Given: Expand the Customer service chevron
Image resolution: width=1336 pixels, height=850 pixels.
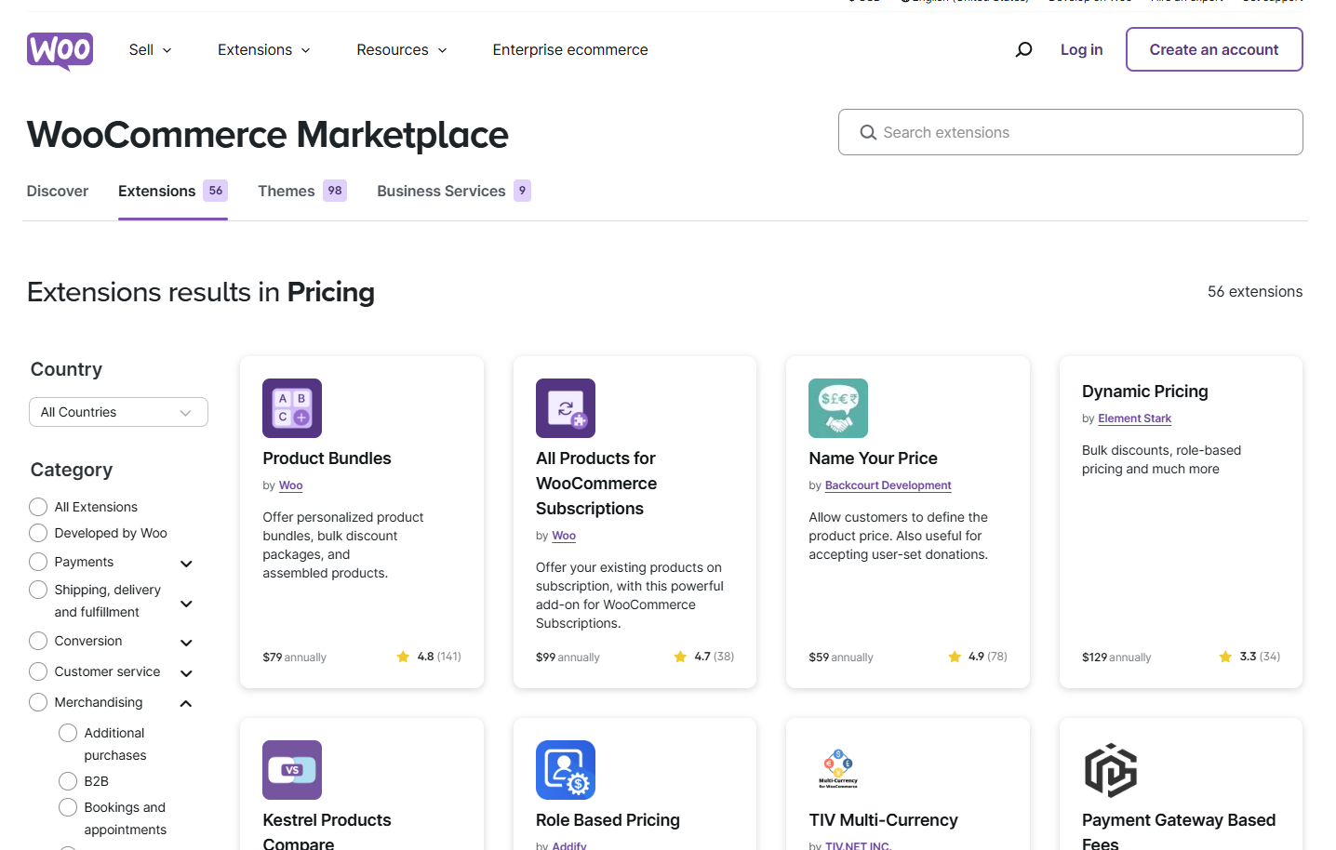Looking at the screenshot, I should (186, 673).
